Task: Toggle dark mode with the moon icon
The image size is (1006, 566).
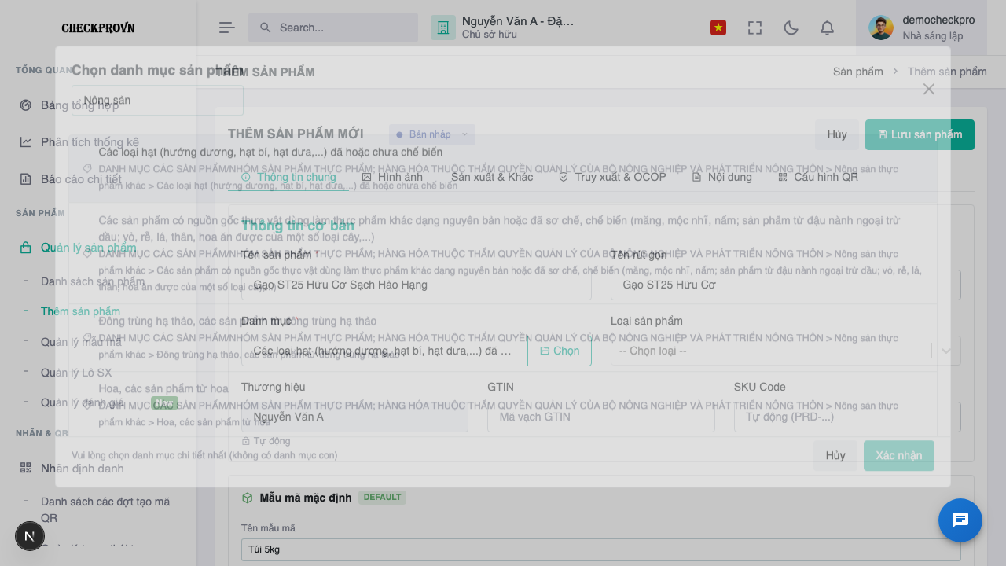Action: click(x=791, y=28)
